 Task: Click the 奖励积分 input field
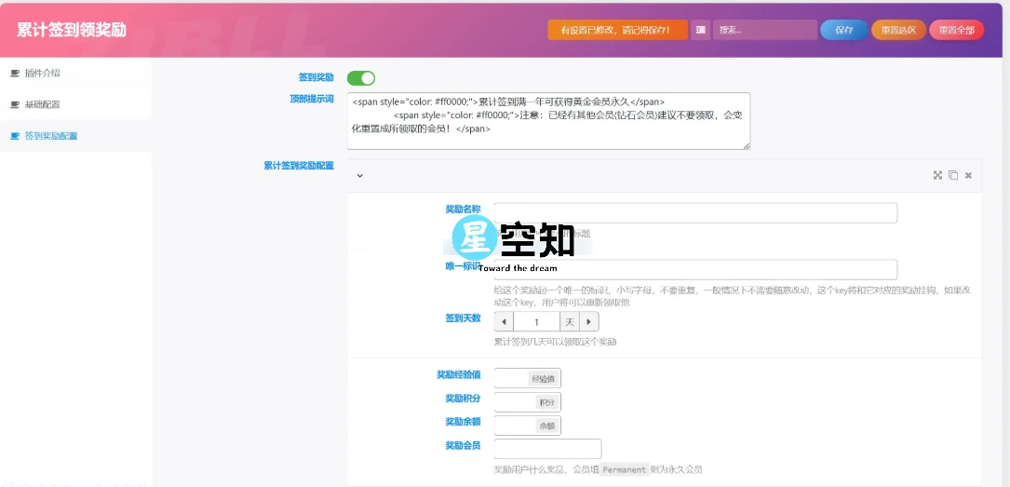(514, 402)
